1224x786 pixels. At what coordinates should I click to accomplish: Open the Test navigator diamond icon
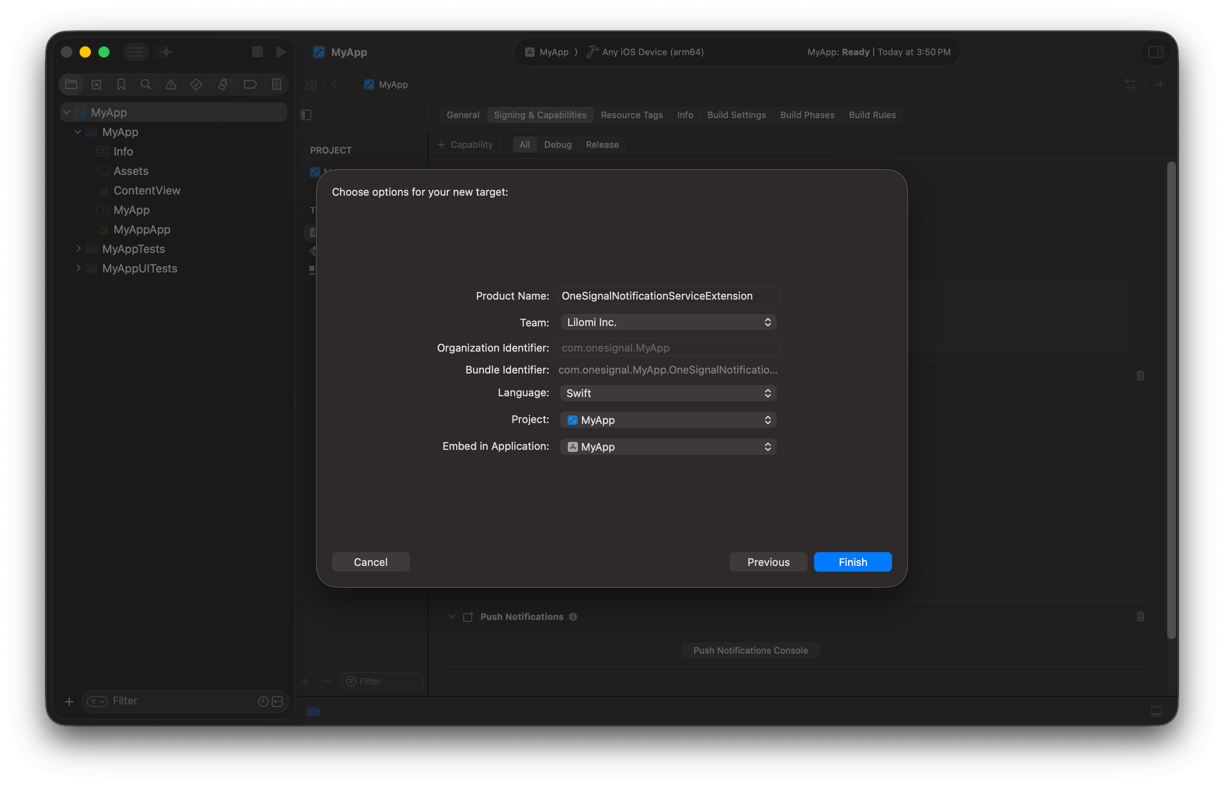click(196, 84)
